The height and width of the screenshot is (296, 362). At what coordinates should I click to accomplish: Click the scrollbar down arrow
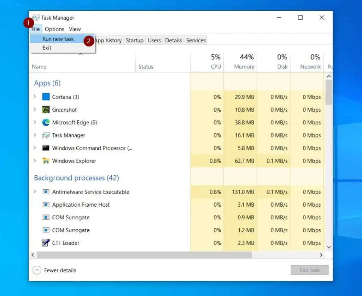[329, 247]
